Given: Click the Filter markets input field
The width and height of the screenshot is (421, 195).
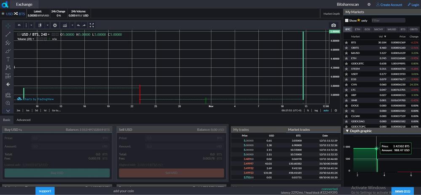Looking at the screenshot, I should 388,20.
